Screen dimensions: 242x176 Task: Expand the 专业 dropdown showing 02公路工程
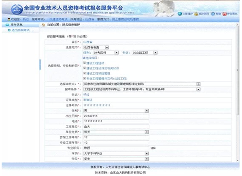click(144, 52)
